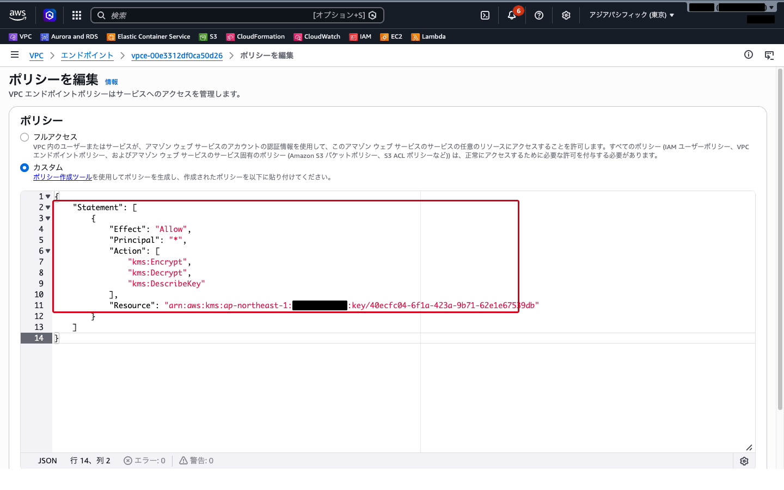Collapse the code fold on line 1
The image size is (784, 490).
pyautogui.click(x=48, y=197)
